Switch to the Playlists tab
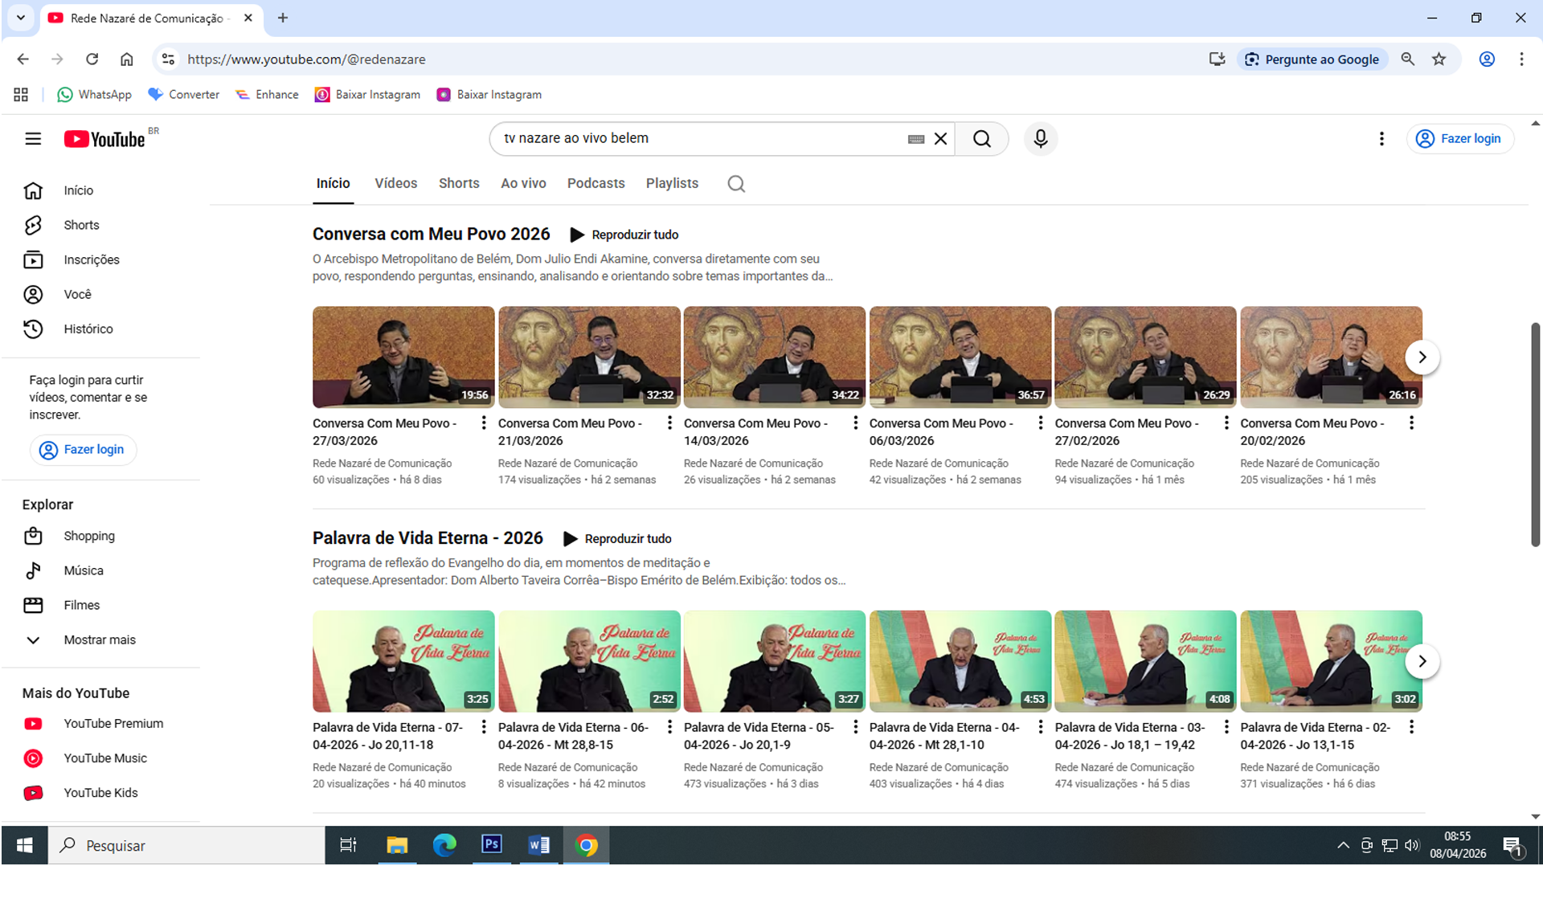Viewport: 1543px width, 907px height. click(x=672, y=183)
